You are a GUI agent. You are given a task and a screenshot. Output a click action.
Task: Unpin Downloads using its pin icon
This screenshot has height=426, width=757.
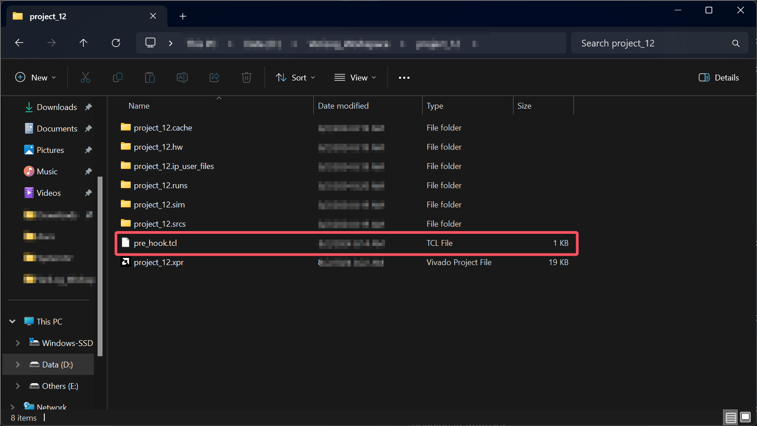(88, 107)
